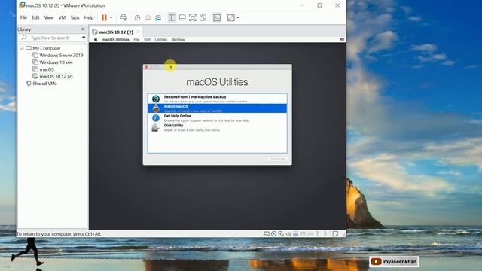This screenshot has width=482, height=271.
Task: Open the VMware View menu
Action: [49, 17]
